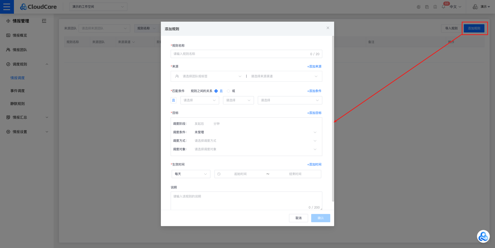Collapse the sidebar with the fold icon
495x248 pixels.
click(x=44, y=21)
